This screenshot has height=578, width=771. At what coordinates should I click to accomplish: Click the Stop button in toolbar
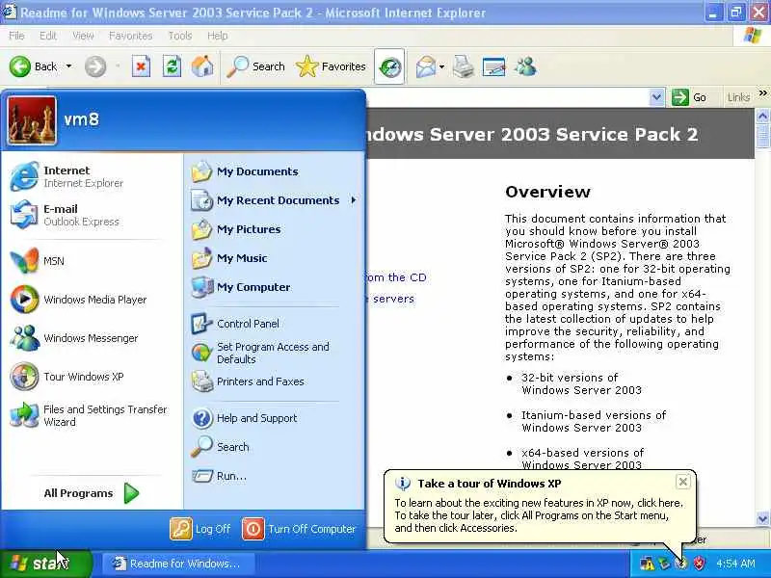[141, 66]
